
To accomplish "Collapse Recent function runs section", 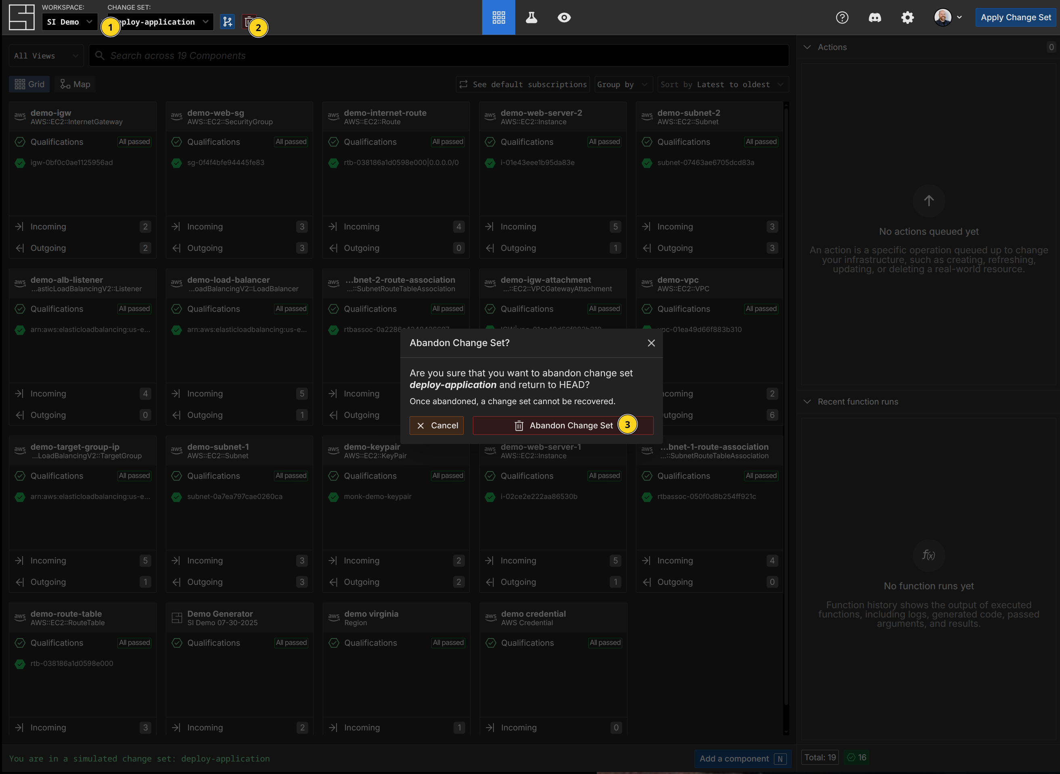I will pos(807,402).
